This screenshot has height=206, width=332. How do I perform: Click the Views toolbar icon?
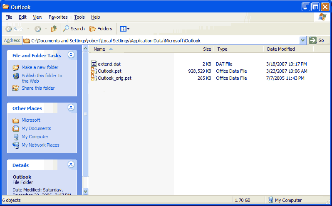click(123, 29)
